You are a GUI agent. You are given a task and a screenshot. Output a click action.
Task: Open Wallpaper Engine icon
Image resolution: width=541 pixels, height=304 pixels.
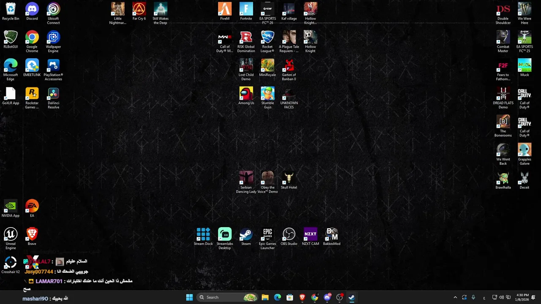click(x=53, y=42)
